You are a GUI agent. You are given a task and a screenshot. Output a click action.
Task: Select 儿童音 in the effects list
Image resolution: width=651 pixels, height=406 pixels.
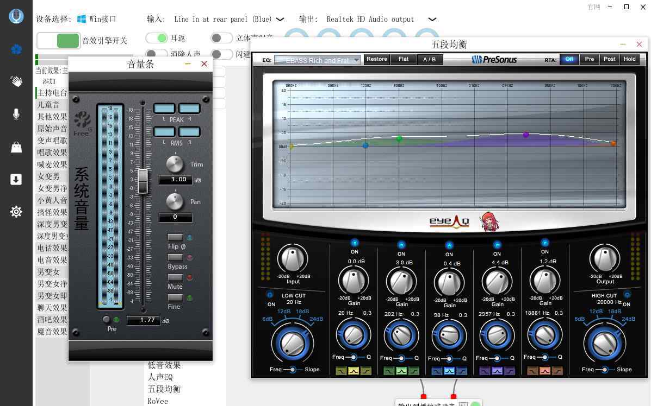pos(52,105)
